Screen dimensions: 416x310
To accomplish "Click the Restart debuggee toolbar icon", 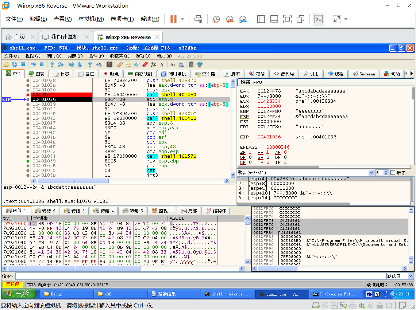I will 14,64.
